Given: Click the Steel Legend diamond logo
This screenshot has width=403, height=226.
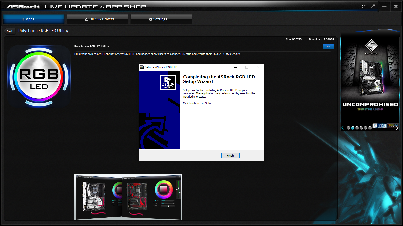Looking at the screenshot, I should click(372, 46).
